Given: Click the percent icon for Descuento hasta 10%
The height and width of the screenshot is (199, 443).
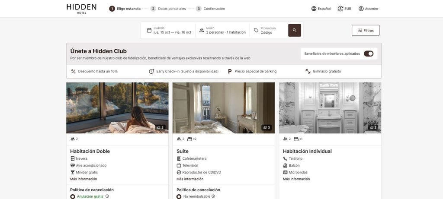Looking at the screenshot, I should coord(73,71).
